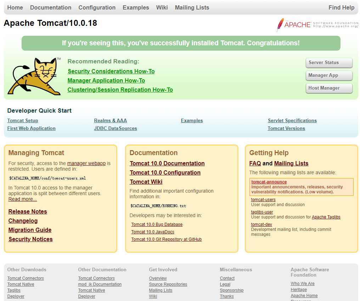The height and width of the screenshot is (301, 360).
Task: Open the Release Notes
Action: 27,211
